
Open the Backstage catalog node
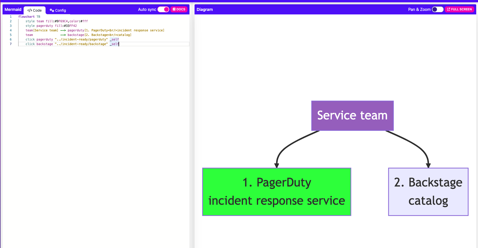pyautogui.click(x=428, y=192)
